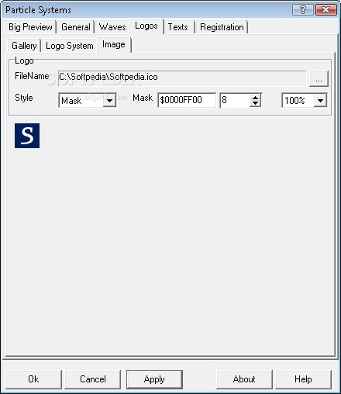Browse for logo file with ellipsis button
This screenshot has height=394, width=341.
coord(319,79)
